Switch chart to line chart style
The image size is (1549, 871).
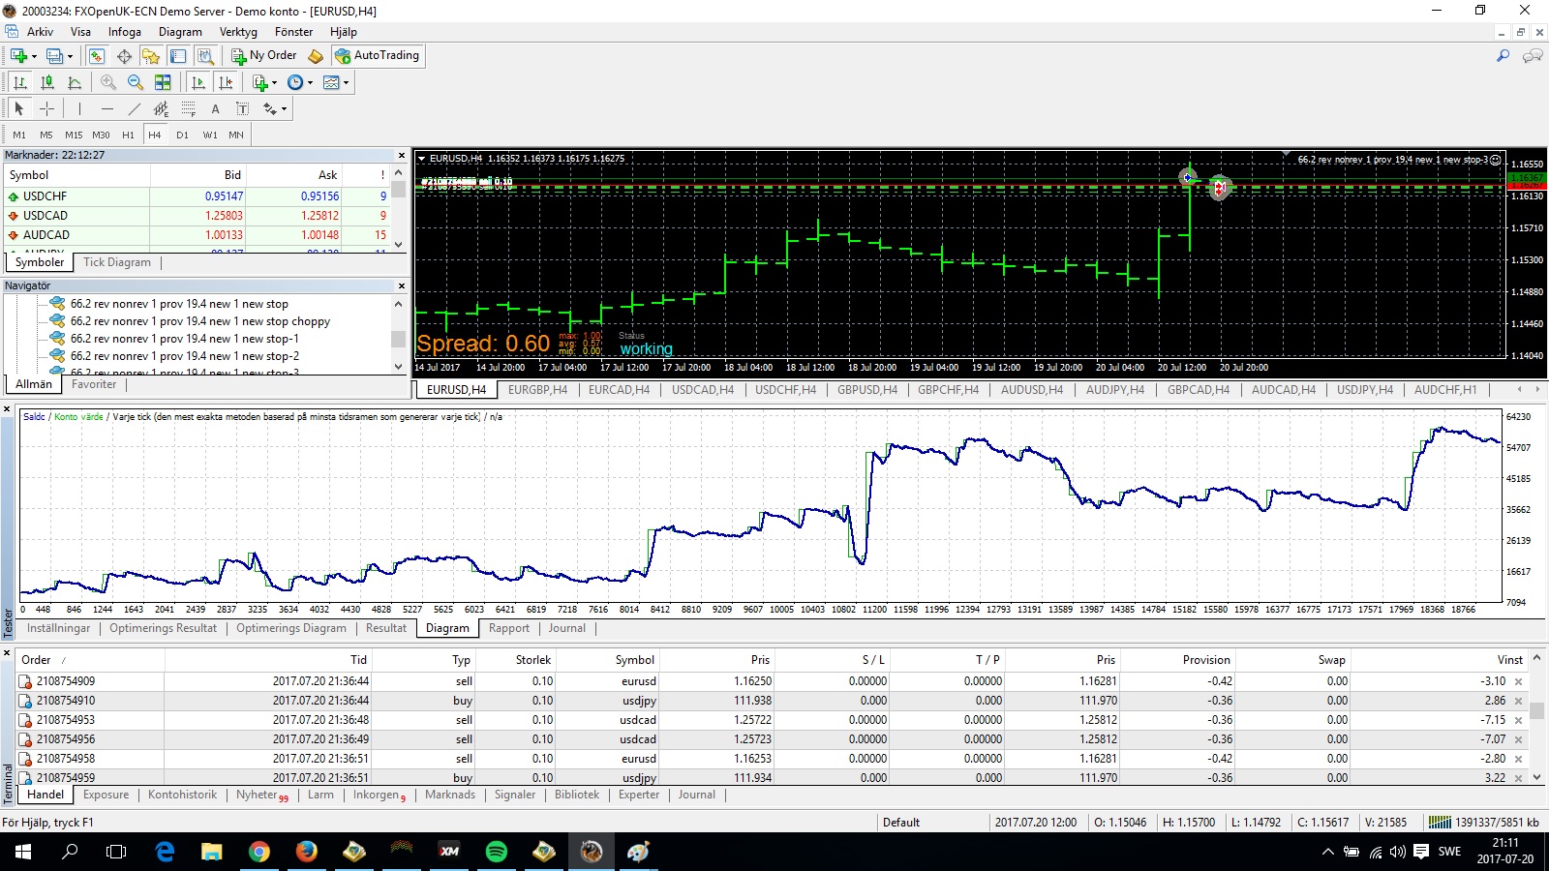click(74, 82)
